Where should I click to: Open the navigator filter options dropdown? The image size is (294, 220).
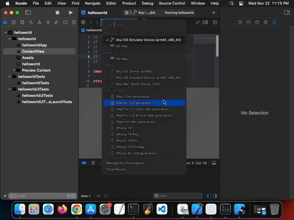[13, 196]
